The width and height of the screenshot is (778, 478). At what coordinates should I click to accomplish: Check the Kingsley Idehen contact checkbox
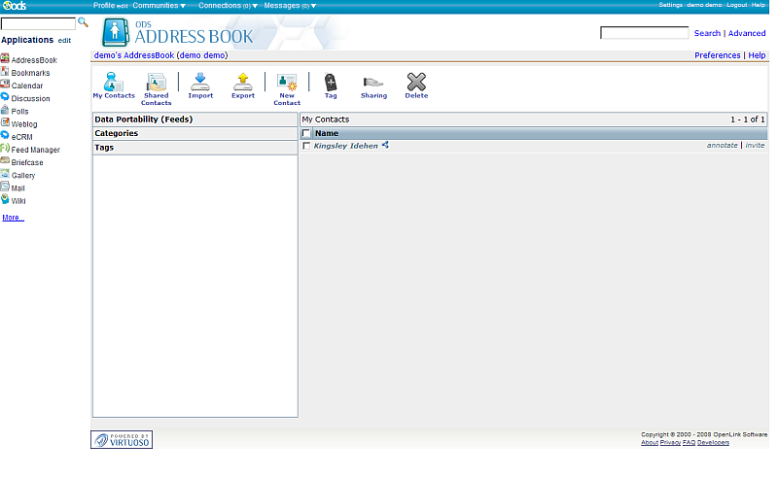[x=306, y=146]
